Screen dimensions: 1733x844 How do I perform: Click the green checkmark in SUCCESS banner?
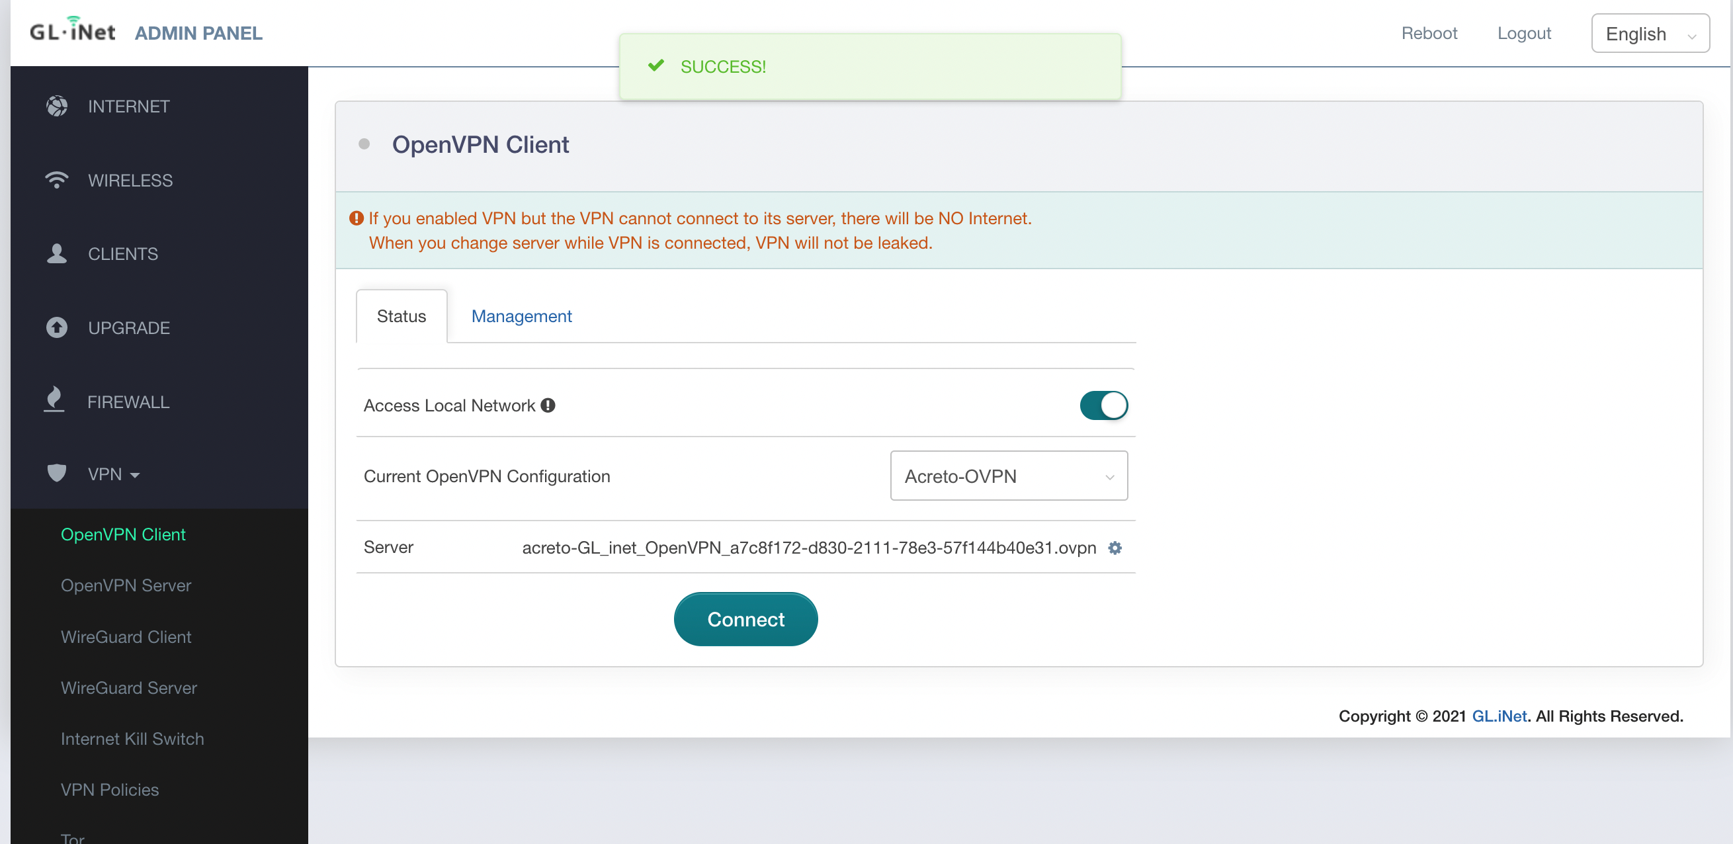tap(656, 66)
